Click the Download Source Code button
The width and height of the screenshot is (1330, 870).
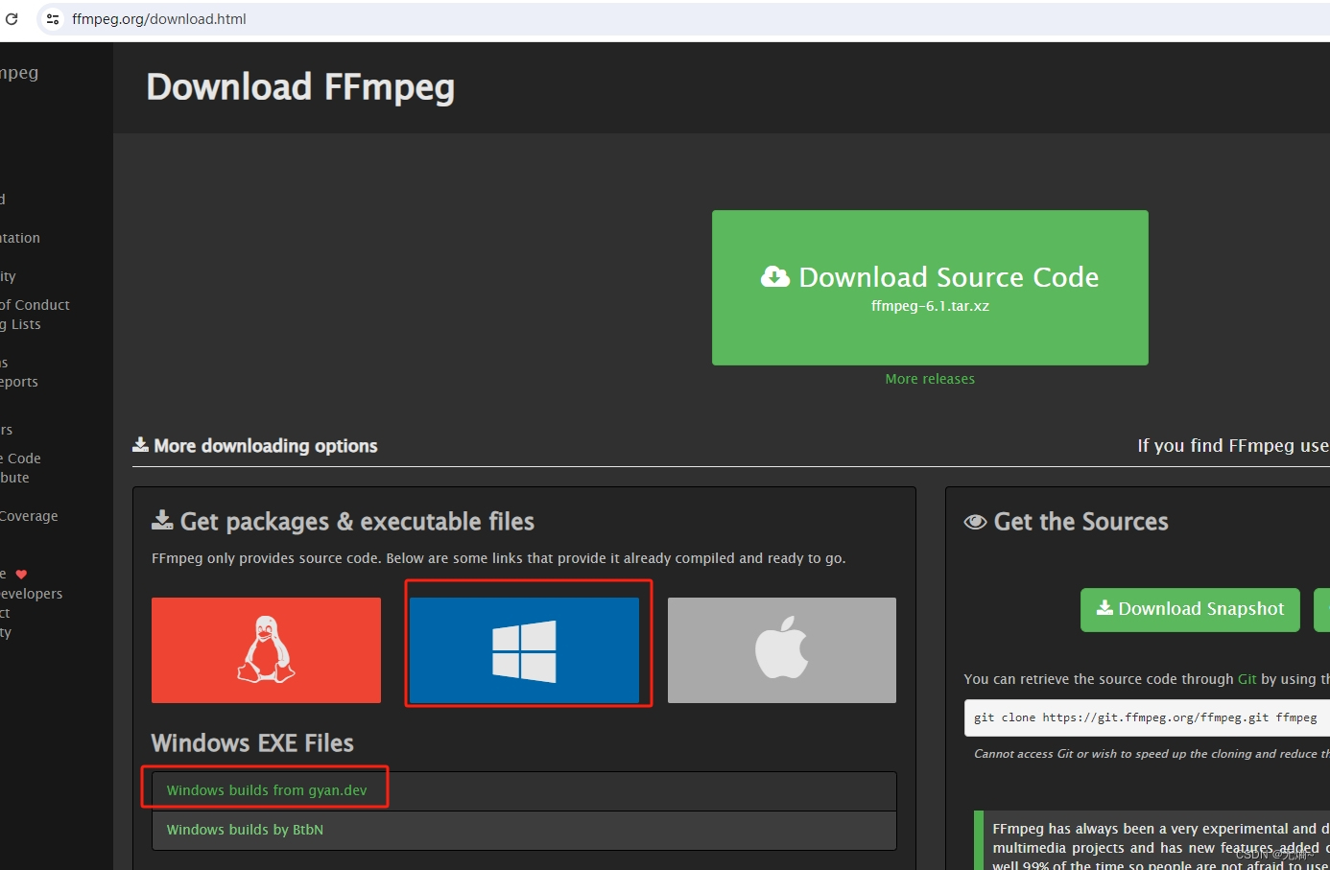point(930,288)
